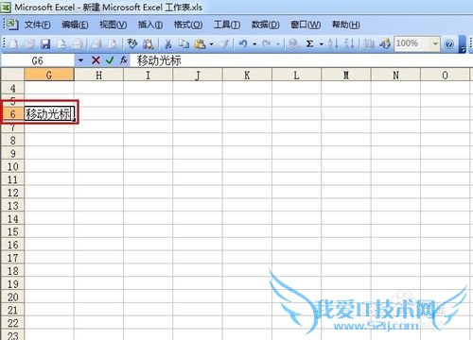Open the 编辑(E) menu
This screenshot has width=473, height=340.
[75, 25]
